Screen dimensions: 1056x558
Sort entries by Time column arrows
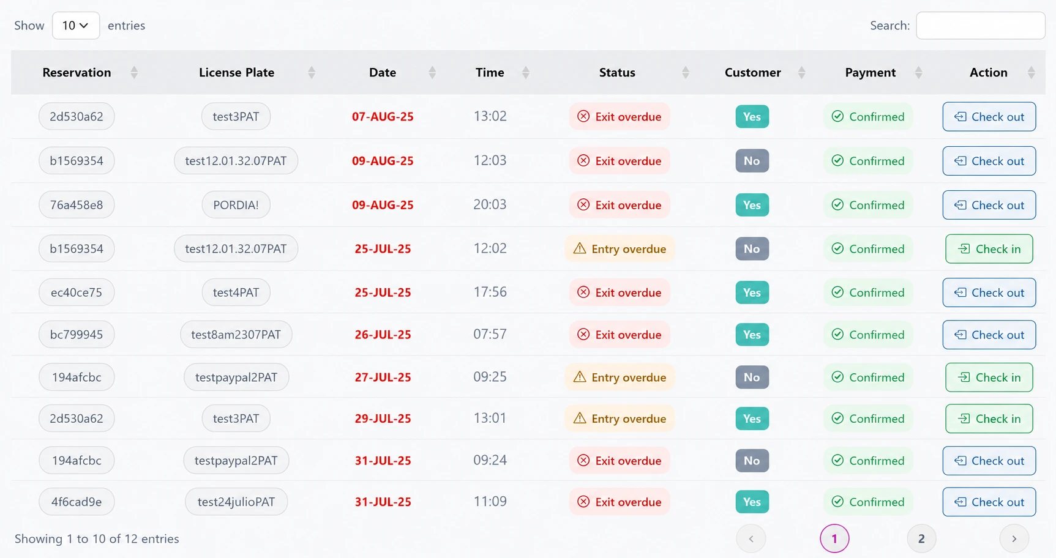tap(525, 73)
